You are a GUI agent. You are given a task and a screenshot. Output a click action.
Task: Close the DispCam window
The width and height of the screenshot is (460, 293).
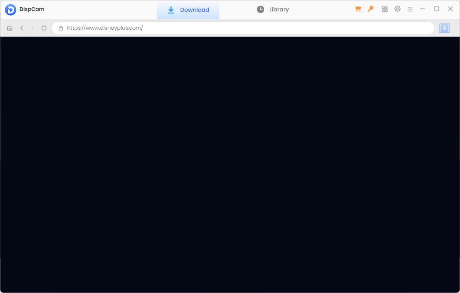point(450,9)
